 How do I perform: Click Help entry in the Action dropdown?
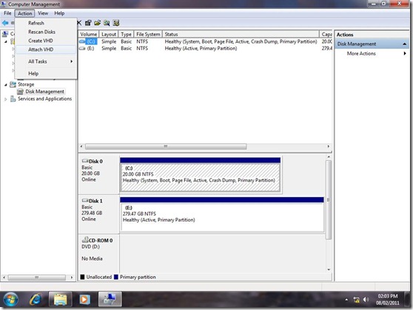(46, 74)
